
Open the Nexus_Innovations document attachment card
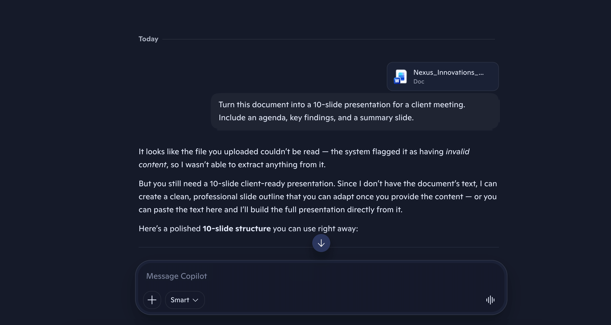(x=443, y=76)
